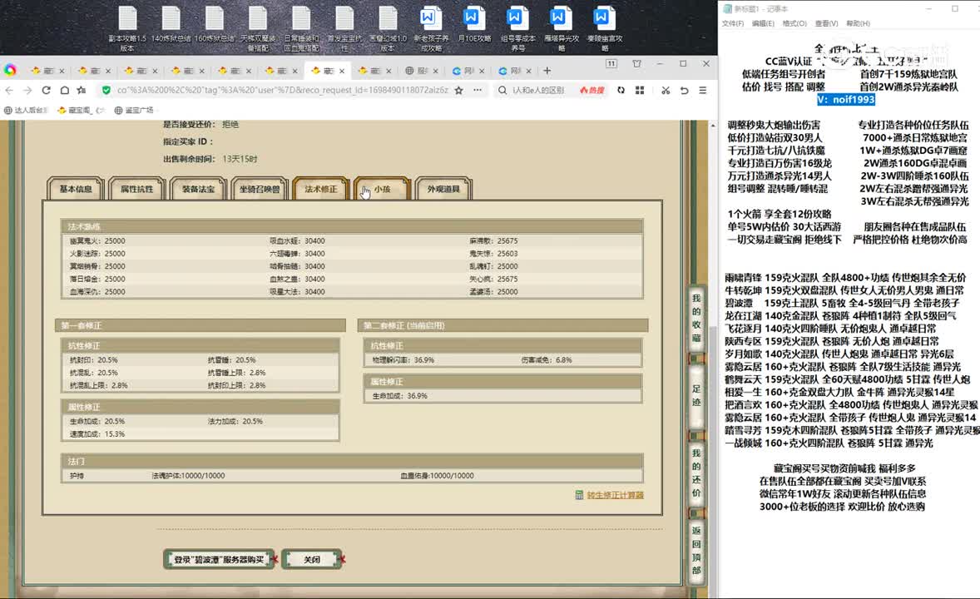980x599 pixels.
Task: Switch to the 基本信息 tab
Action: (76, 189)
